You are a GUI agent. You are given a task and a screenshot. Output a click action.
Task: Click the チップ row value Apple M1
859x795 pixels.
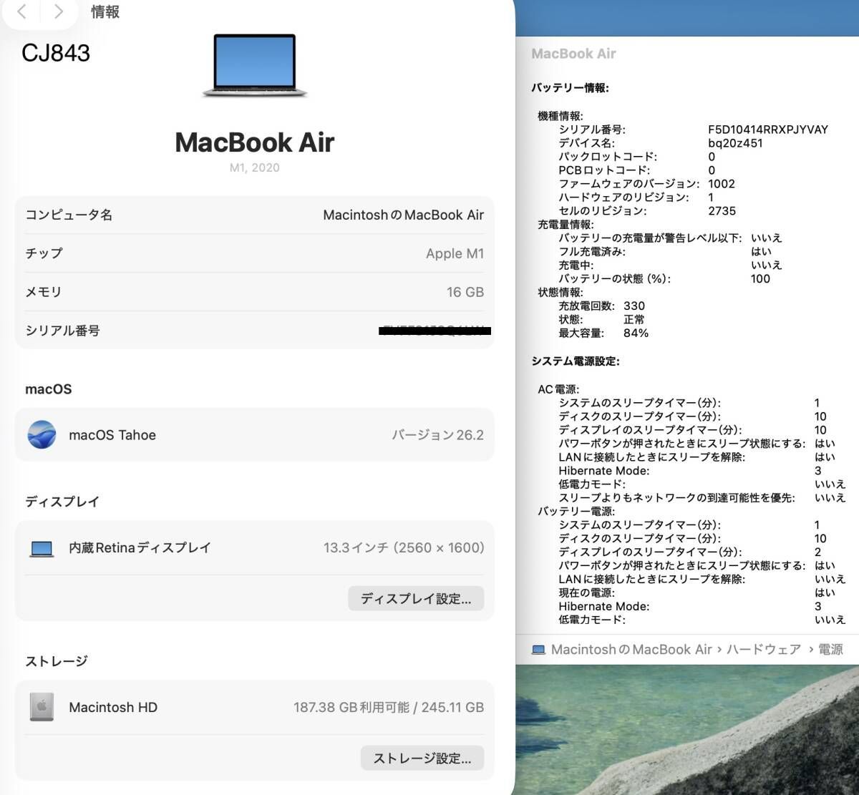pyautogui.click(x=455, y=253)
